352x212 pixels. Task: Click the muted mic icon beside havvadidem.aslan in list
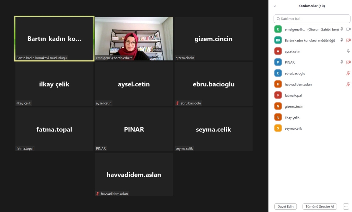click(348, 84)
